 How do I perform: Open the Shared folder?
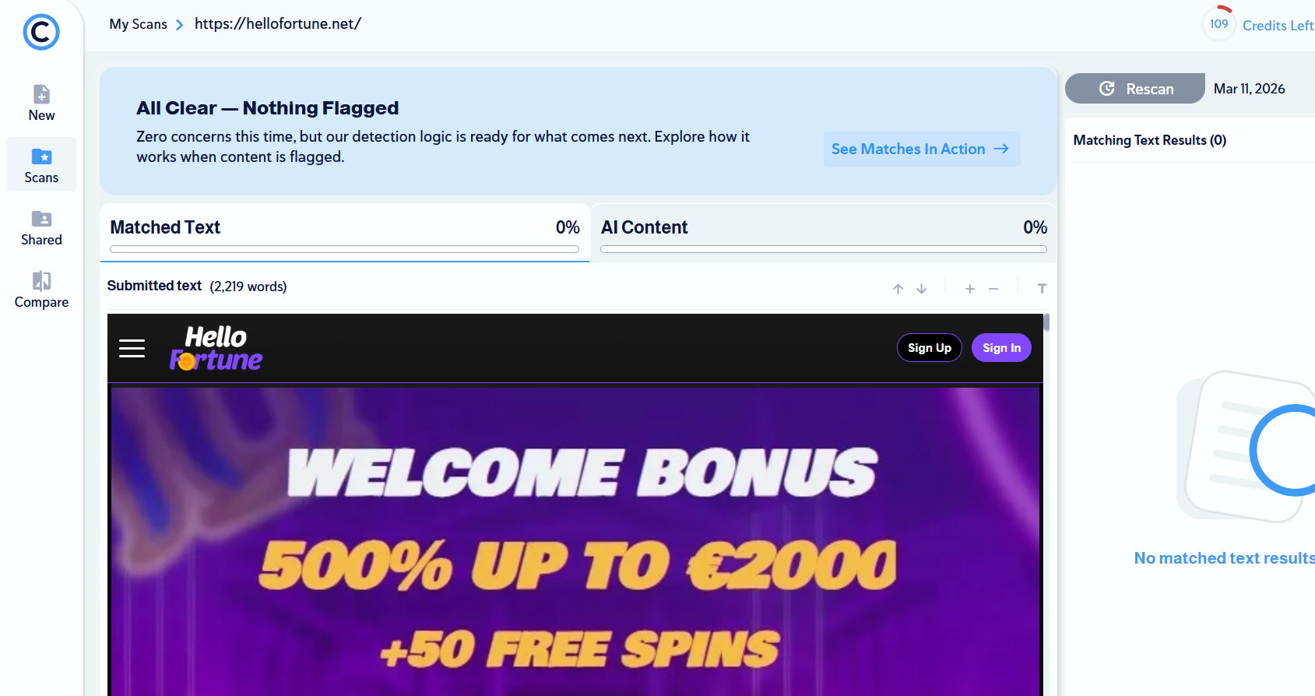(41, 227)
